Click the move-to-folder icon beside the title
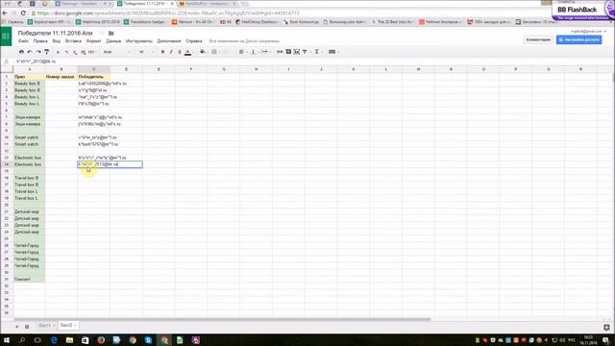615x346 pixels. [x=111, y=34]
